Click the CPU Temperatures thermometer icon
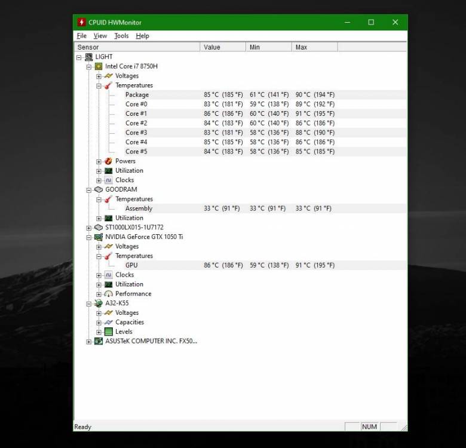Viewport: 466px width, 448px height. 109,85
